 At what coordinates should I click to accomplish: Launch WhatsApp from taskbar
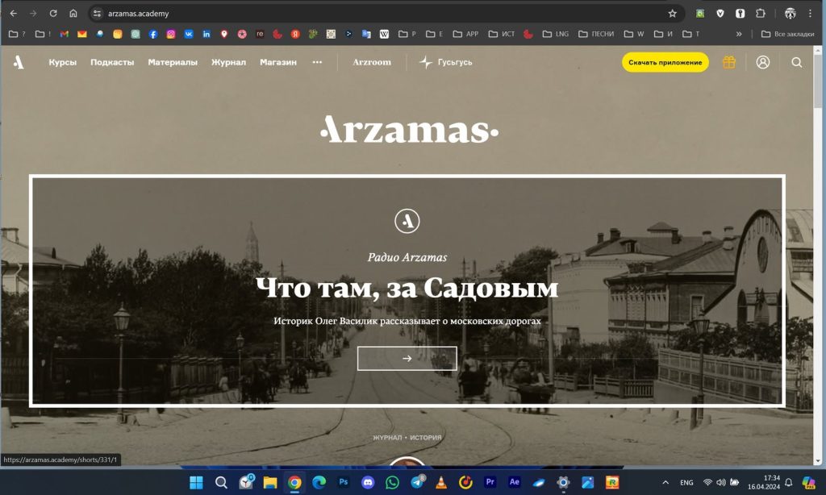coord(392,482)
